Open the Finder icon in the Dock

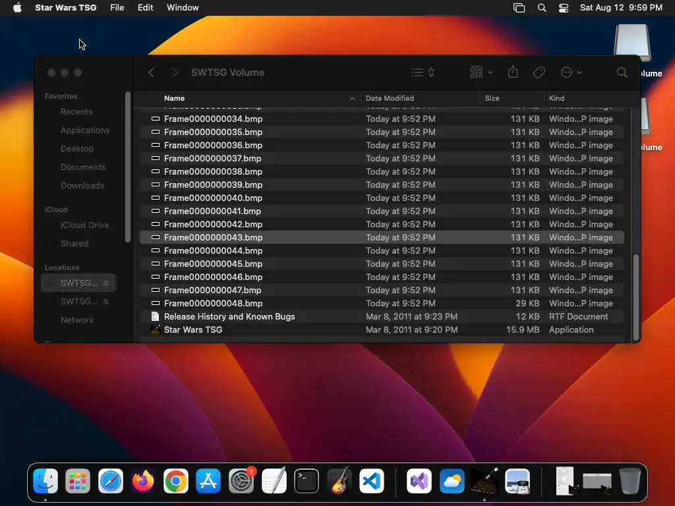pos(45,480)
